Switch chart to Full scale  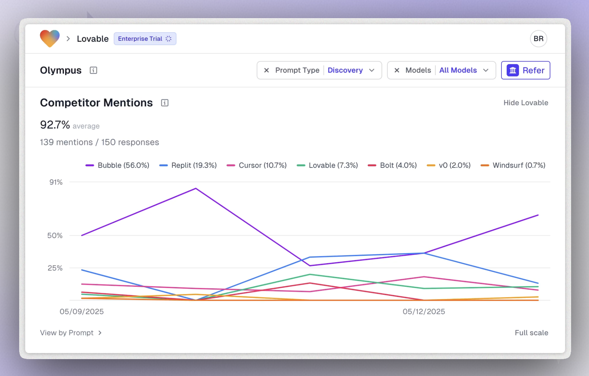pyautogui.click(x=531, y=333)
